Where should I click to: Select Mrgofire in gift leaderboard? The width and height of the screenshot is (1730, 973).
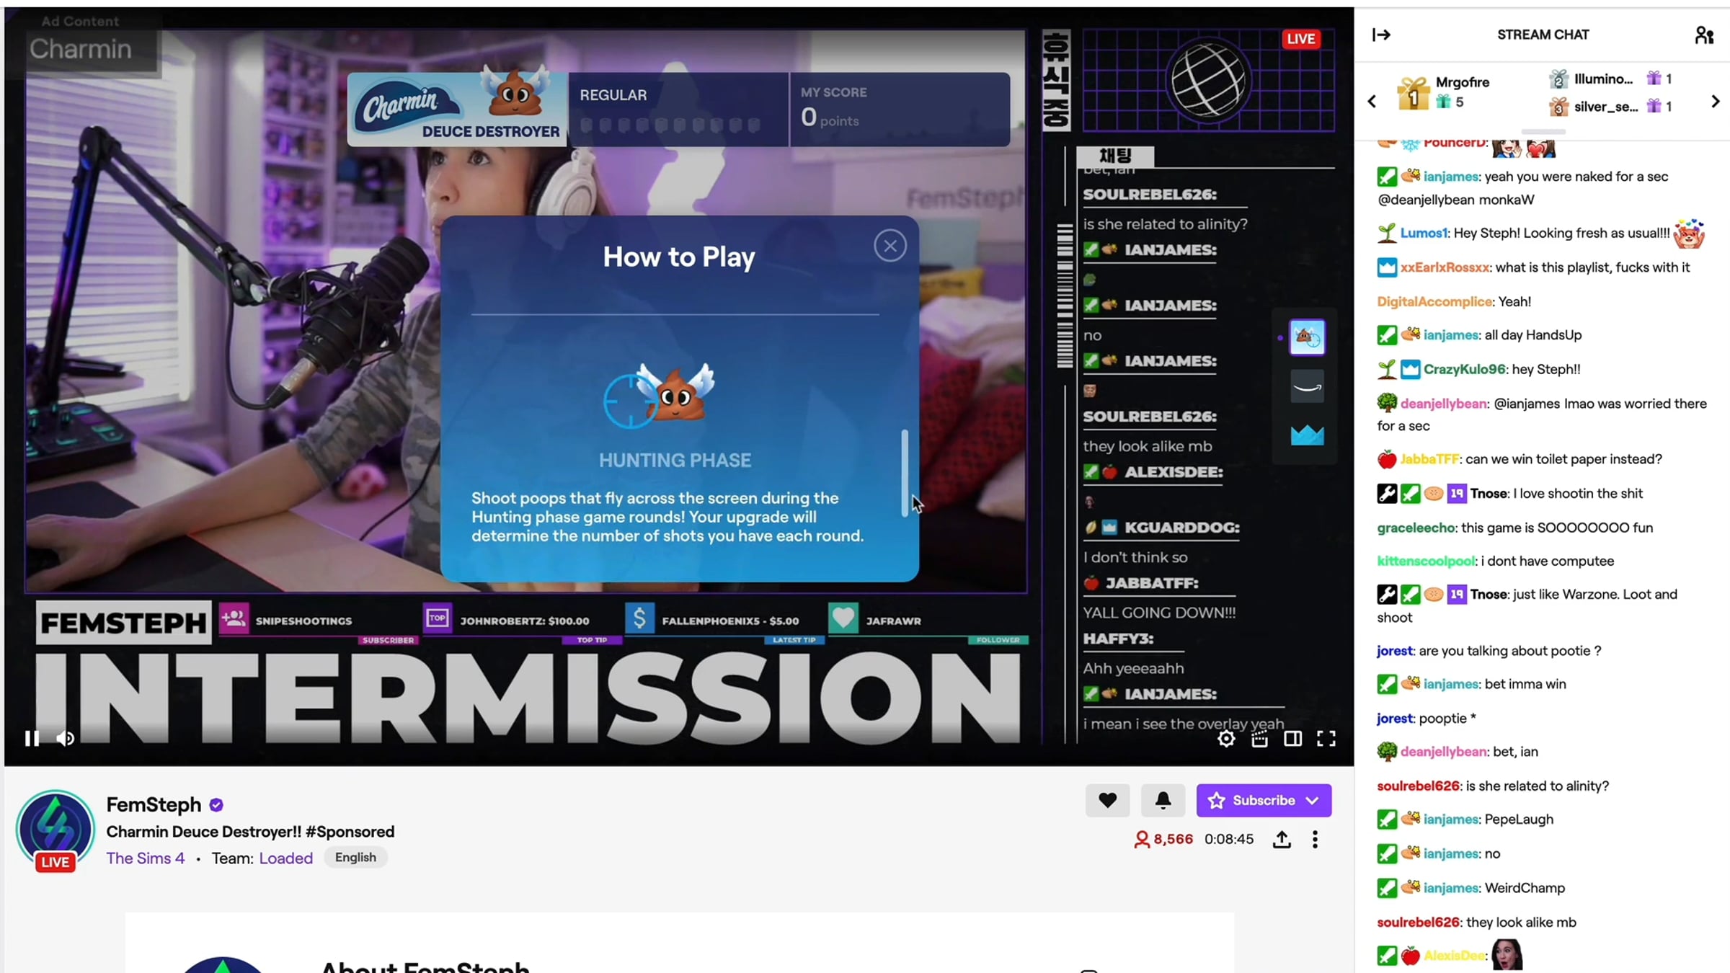pyautogui.click(x=1444, y=92)
